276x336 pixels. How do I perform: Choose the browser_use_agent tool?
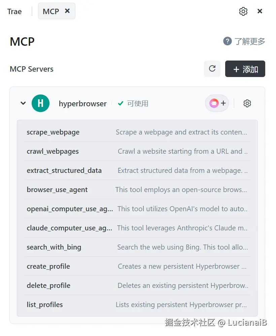click(57, 190)
